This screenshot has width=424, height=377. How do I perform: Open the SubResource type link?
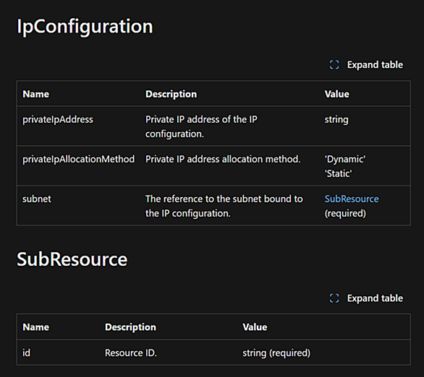(352, 199)
